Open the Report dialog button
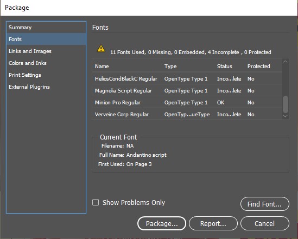298x239 pixels. pos(213,223)
